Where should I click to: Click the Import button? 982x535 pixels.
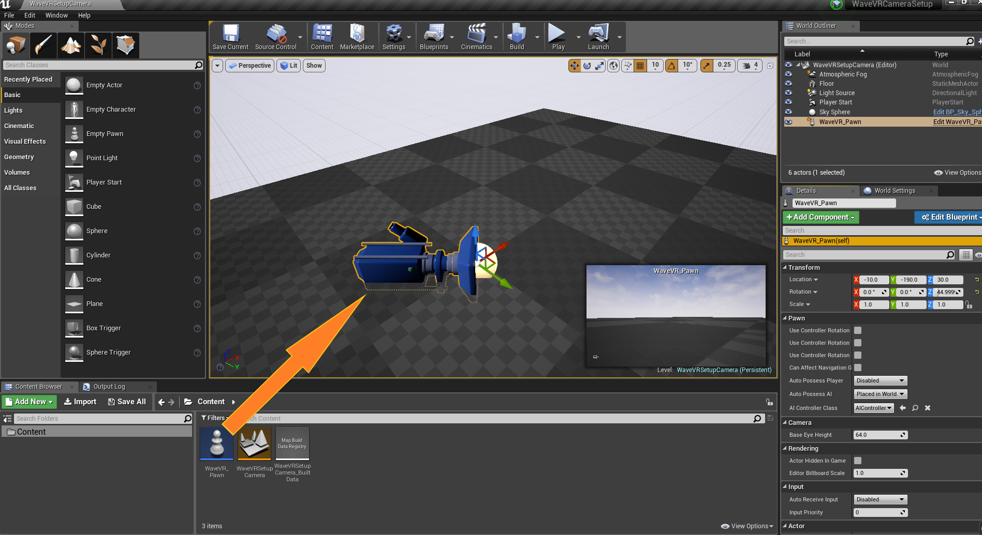pos(80,402)
